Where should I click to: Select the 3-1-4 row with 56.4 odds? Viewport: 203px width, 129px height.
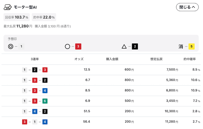[x=101, y=122]
